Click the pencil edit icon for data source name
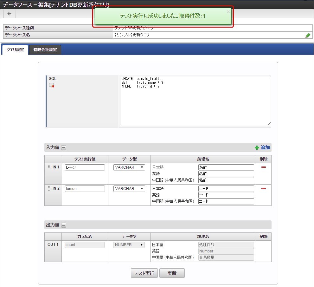 [308, 36]
